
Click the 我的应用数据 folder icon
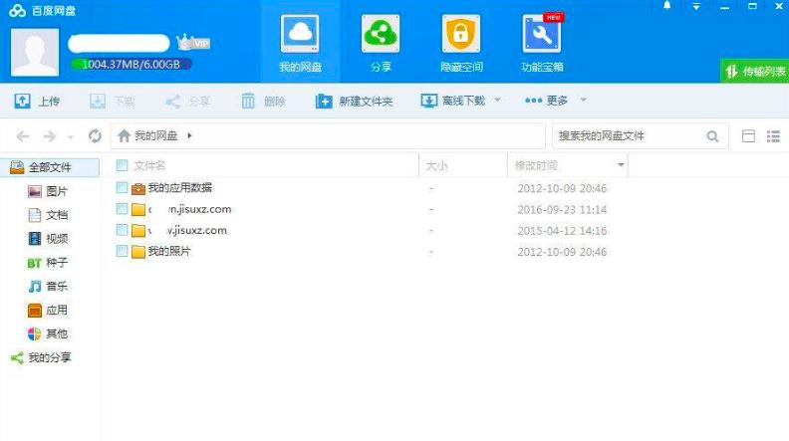coord(137,188)
